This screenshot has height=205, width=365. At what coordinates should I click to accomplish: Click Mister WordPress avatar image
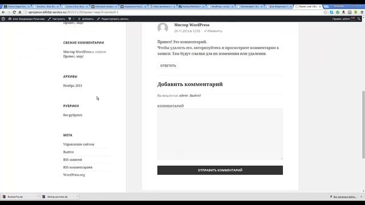(x=163, y=28)
